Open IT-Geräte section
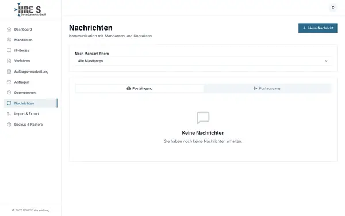 [30, 50]
